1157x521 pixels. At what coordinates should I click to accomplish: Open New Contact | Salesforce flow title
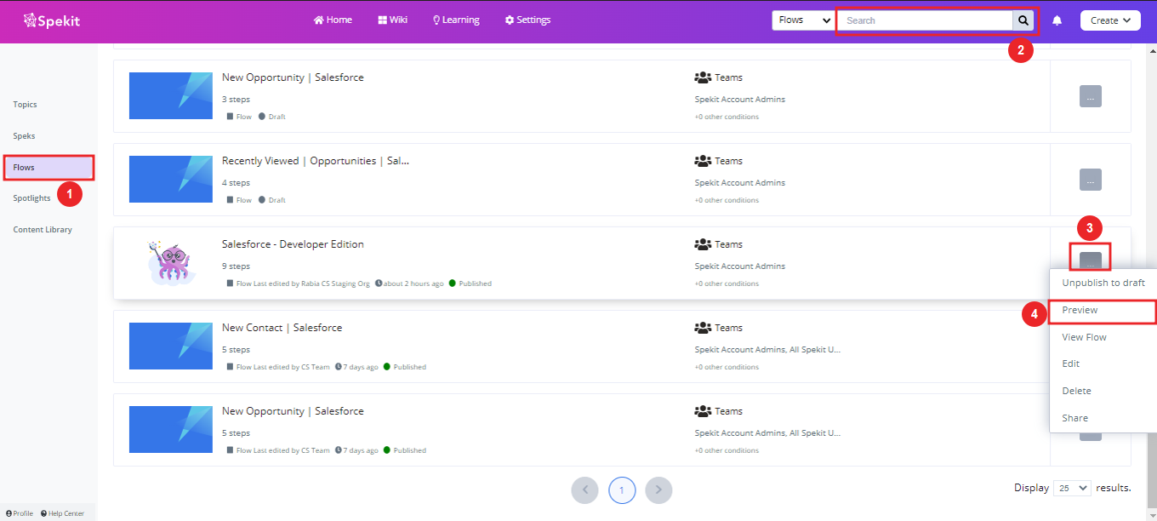282,328
